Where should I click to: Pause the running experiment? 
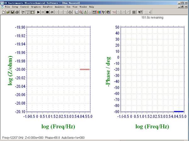(43, 12)
